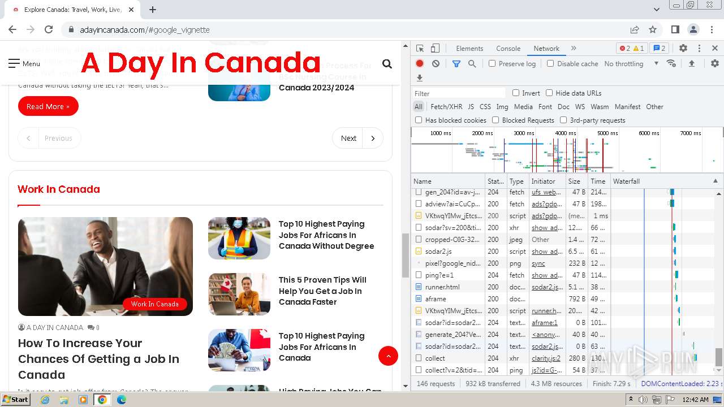
Task: Open Windows Start menu
Action: [15, 400]
